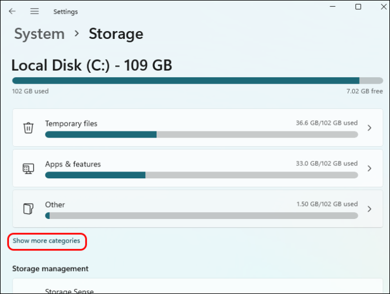Click the Apps & features monitor icon

point(28,169)
